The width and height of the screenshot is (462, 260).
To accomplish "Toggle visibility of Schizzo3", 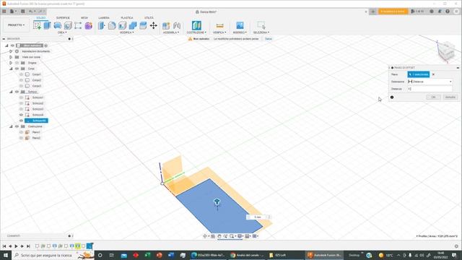I will coord(21,109).
